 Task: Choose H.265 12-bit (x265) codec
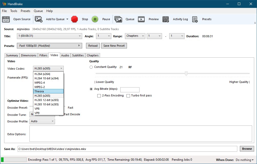click(x=48, y=100)
